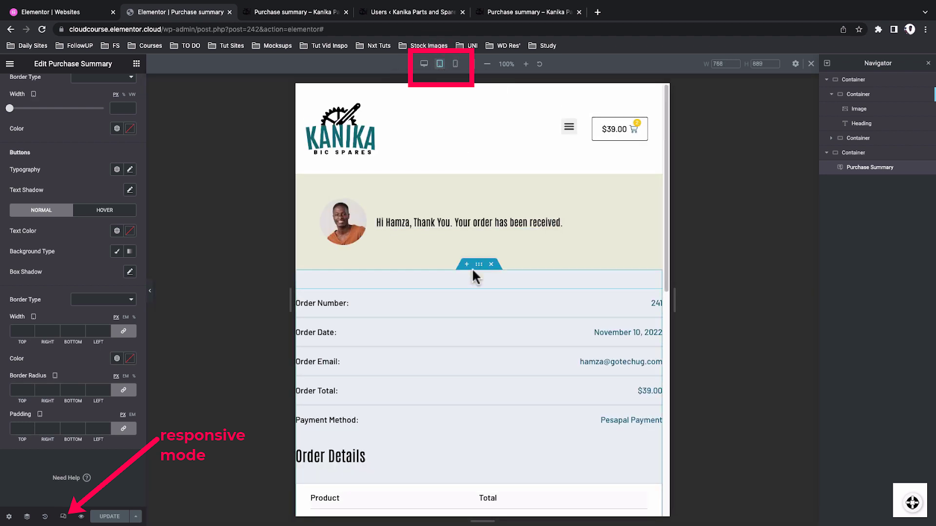Open the hamburger menu in editor panel

pyautogui.click(x=10, y=64)
